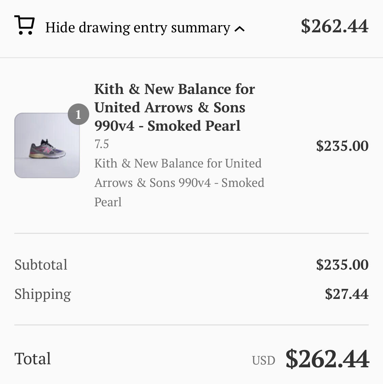The width and height of the screenshot is (383, 384).
Task: Click the divider line above Subtotal
Action: click(x=191, y=234)
